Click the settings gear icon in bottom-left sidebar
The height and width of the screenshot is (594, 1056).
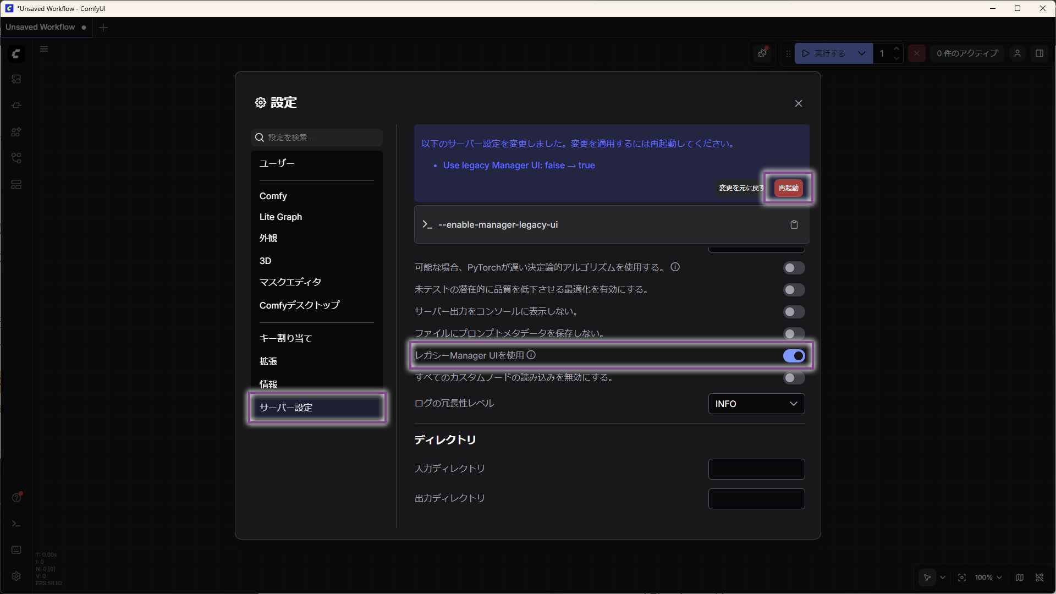pos(16,576)
